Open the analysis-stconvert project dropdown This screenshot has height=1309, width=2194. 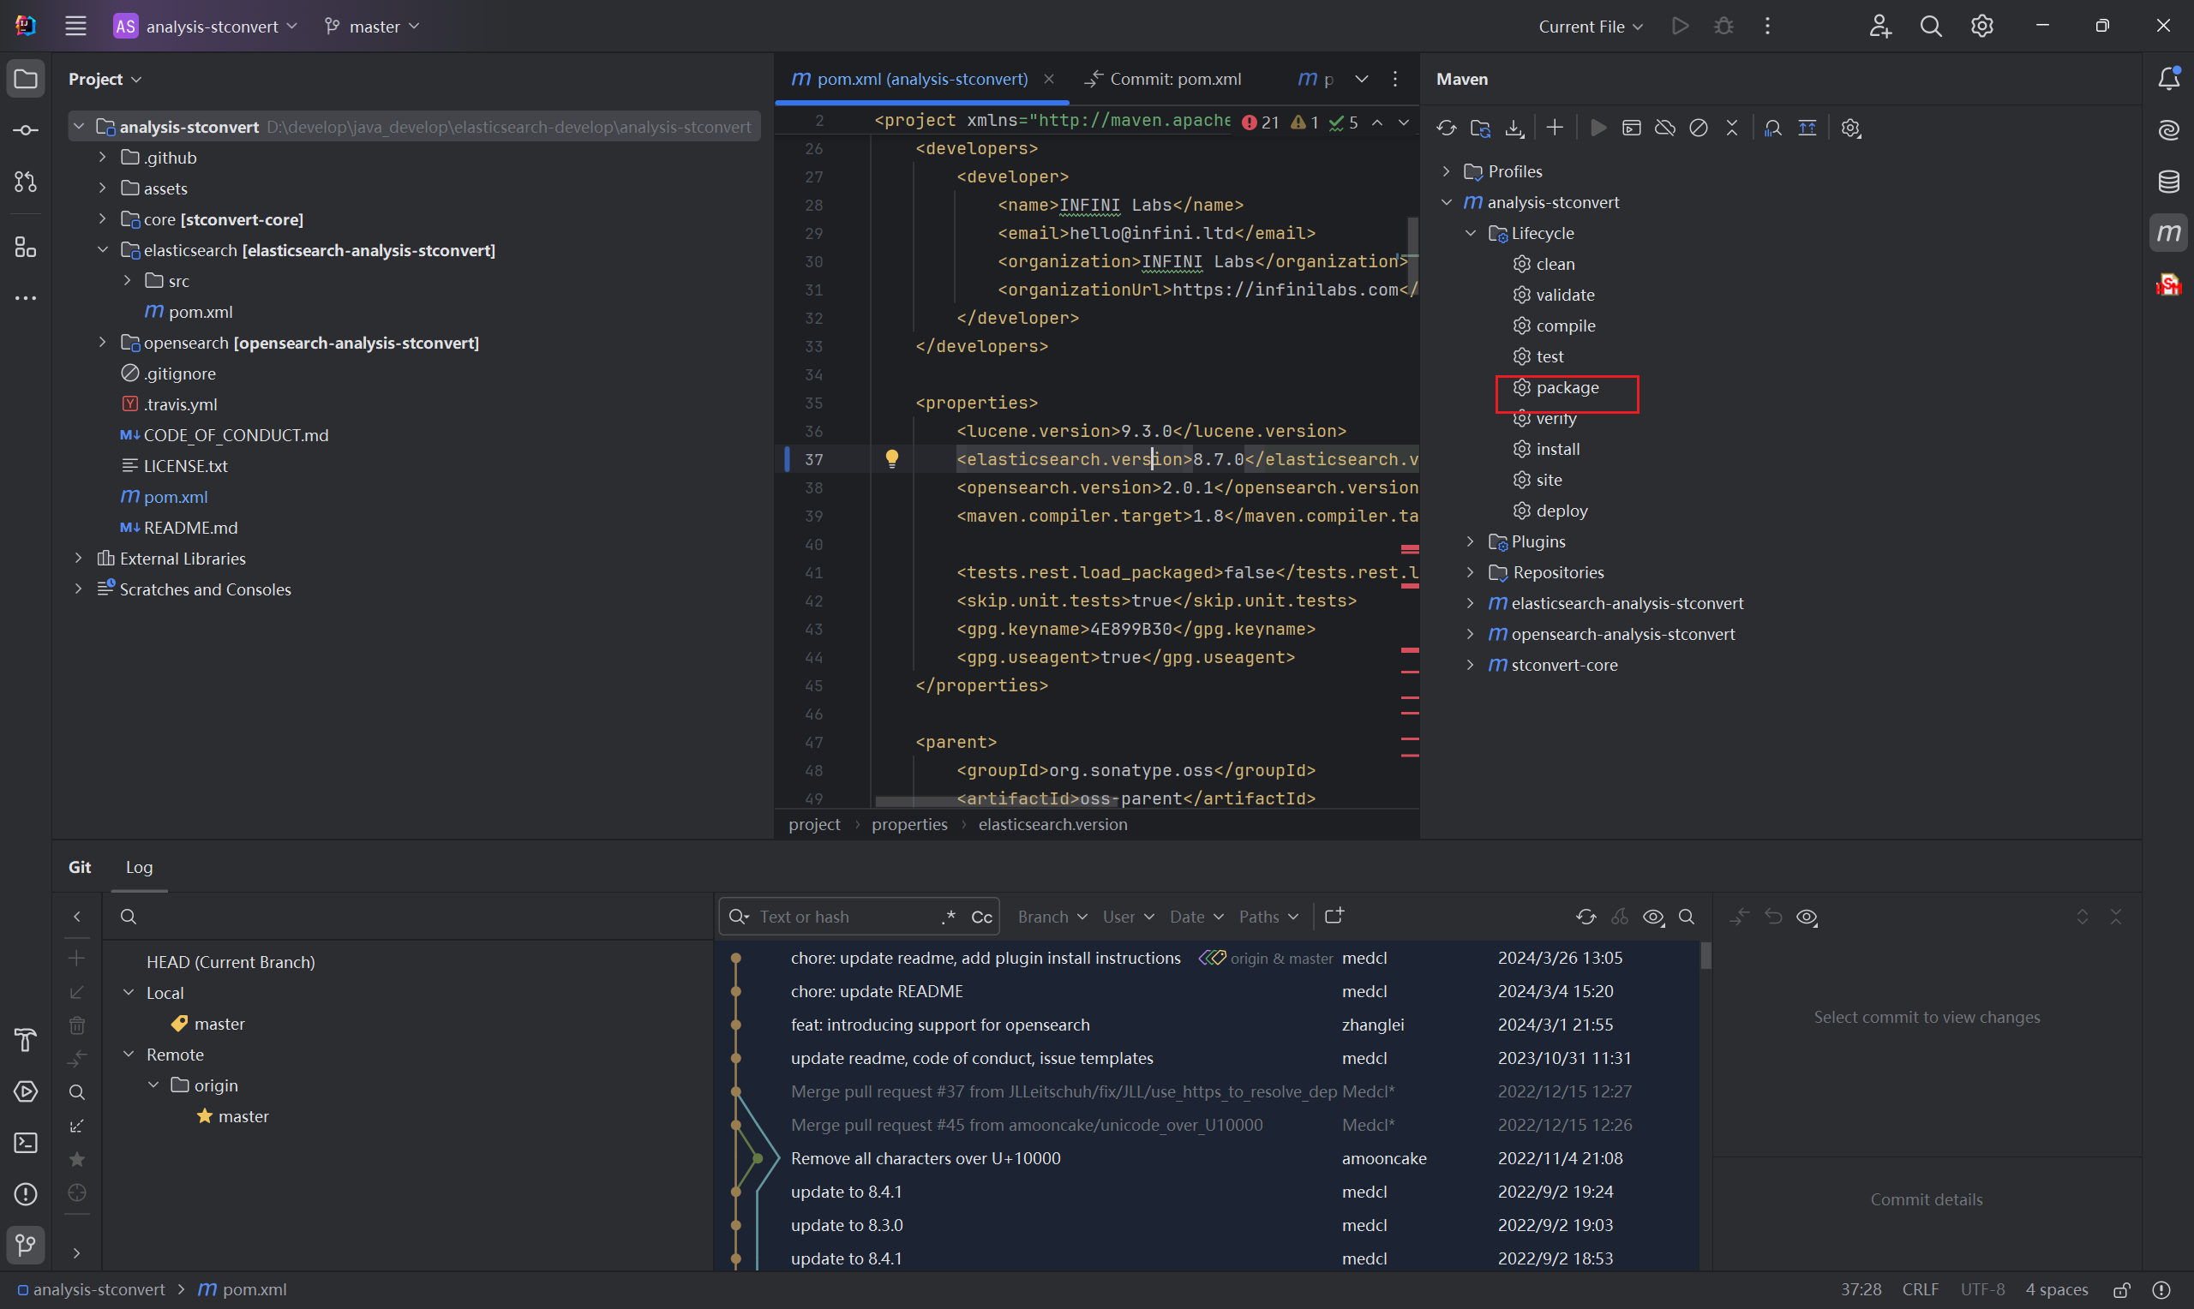tap(207, 27)
